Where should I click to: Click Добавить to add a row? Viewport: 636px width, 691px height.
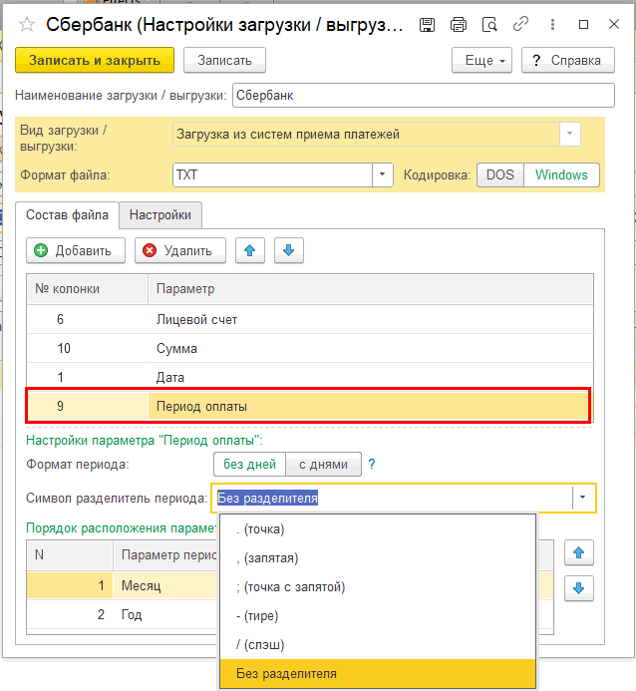tap(76, 250)
